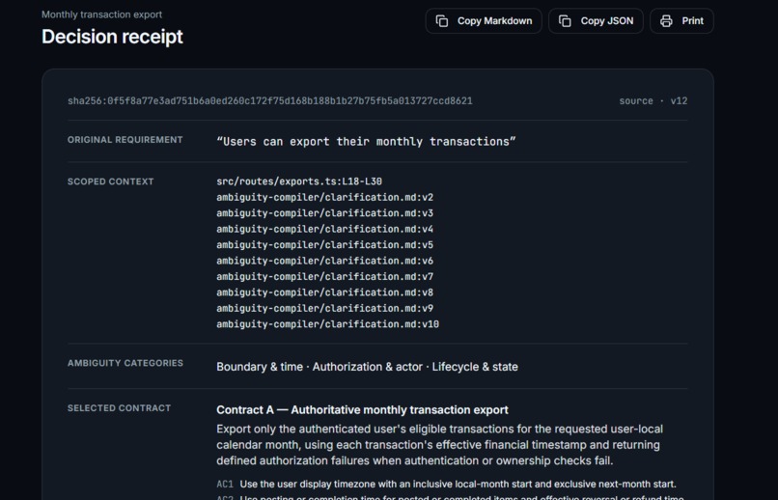Click the Copy JSON button
The image size is (778, 500).
(596, 21)
